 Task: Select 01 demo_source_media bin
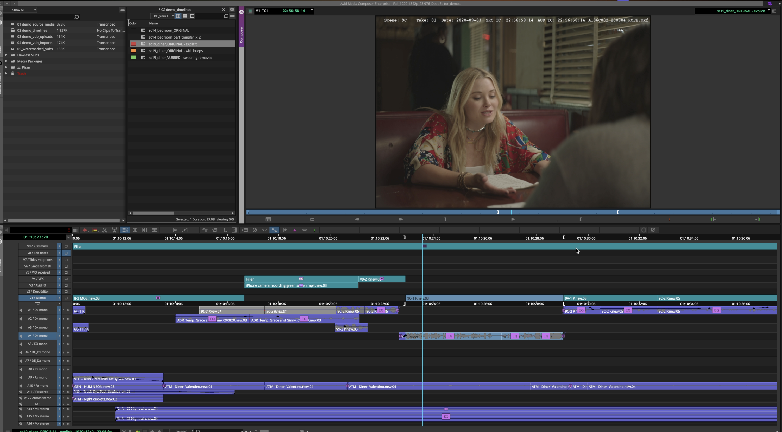coord(36,24)
